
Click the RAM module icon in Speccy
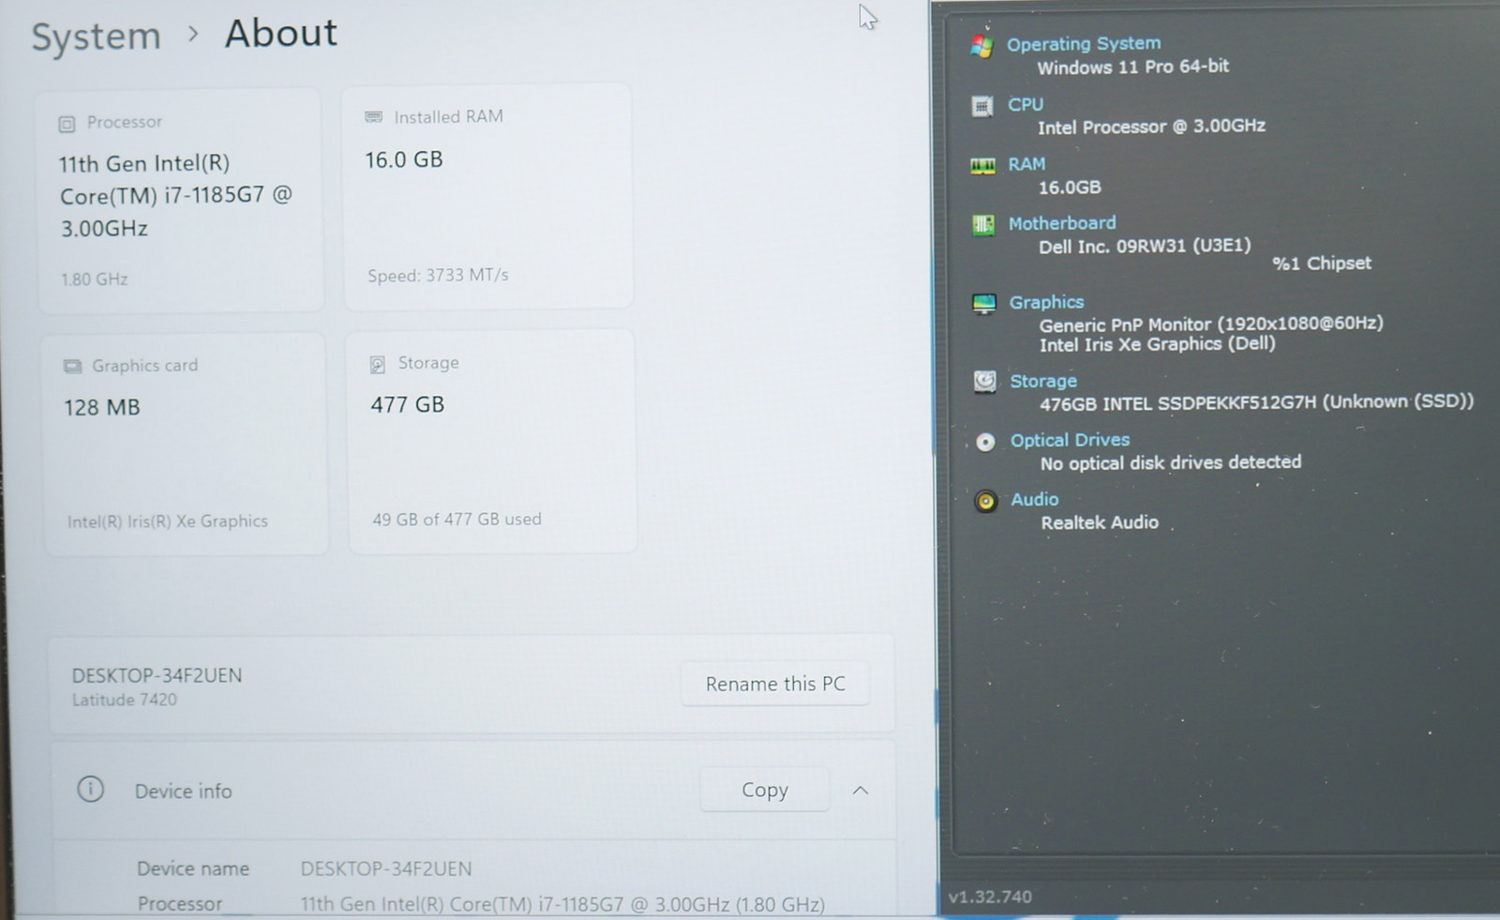tap(982, 166)
